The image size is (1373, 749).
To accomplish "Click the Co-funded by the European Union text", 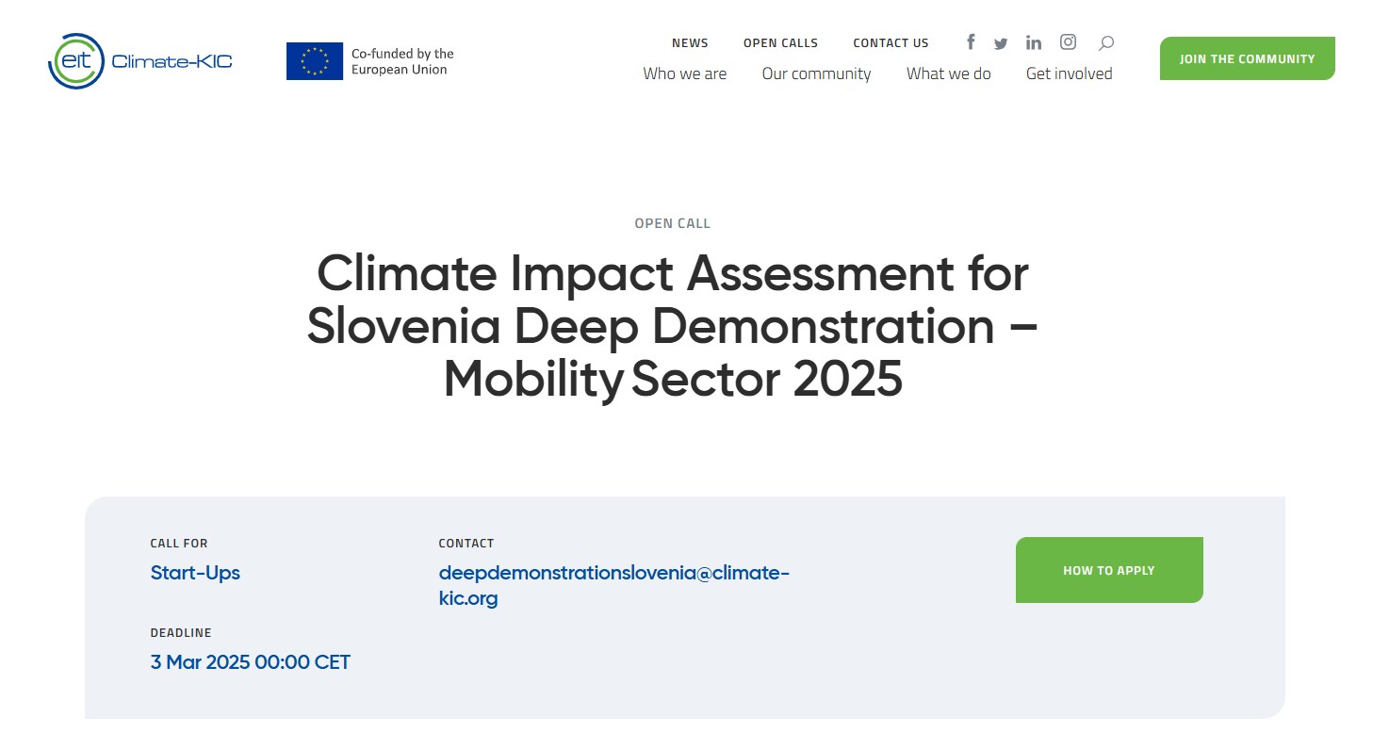I will (x=402, y=61).
